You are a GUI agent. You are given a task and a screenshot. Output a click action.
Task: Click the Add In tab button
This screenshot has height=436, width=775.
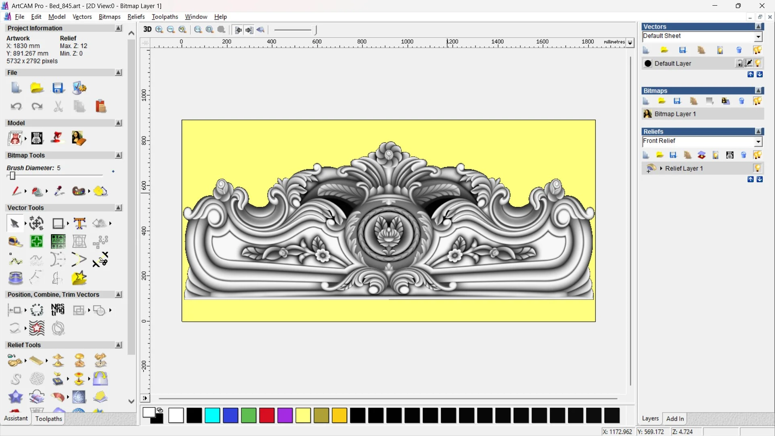point(674,419)
